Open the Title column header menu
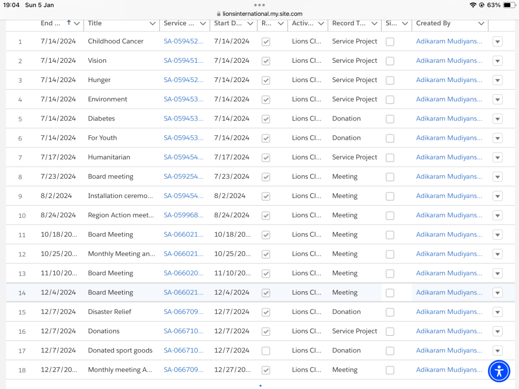Screen dimensions: 519x389 pyautogui.click(x=153, y=23)
